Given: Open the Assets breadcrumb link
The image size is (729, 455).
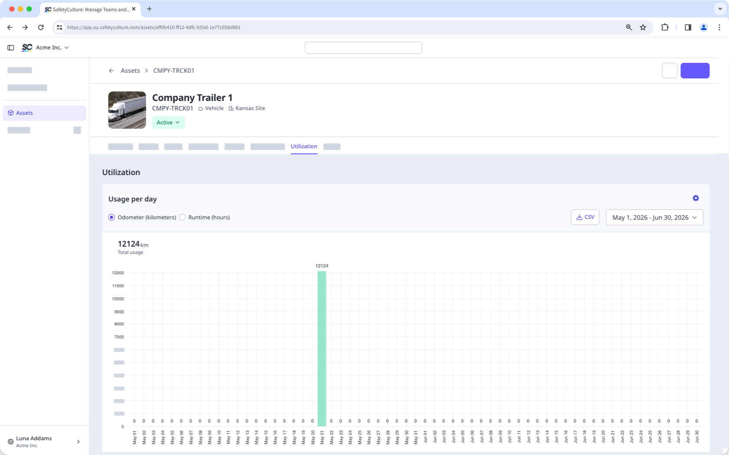Looking at the screenshot, I should pos(130,71).
